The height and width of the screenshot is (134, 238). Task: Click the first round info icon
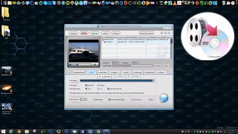click(162, 33)
